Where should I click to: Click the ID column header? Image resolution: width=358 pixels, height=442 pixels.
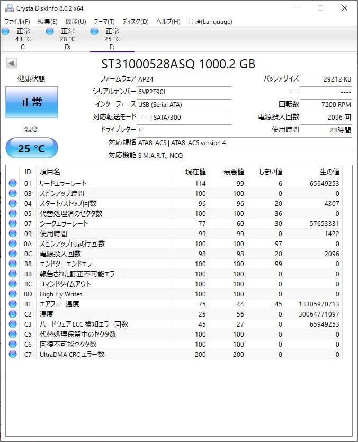[x=28, y=172]
